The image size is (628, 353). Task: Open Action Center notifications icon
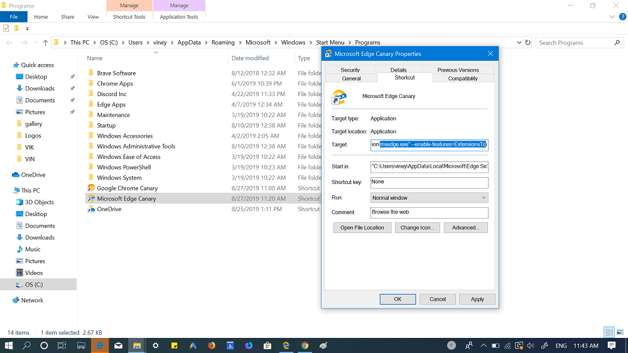coord(612,345)
